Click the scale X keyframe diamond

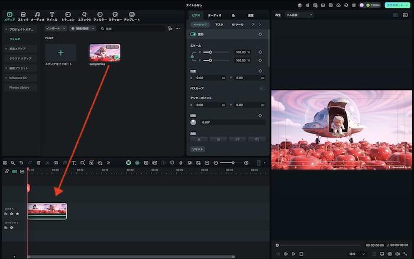click(260, 52)
